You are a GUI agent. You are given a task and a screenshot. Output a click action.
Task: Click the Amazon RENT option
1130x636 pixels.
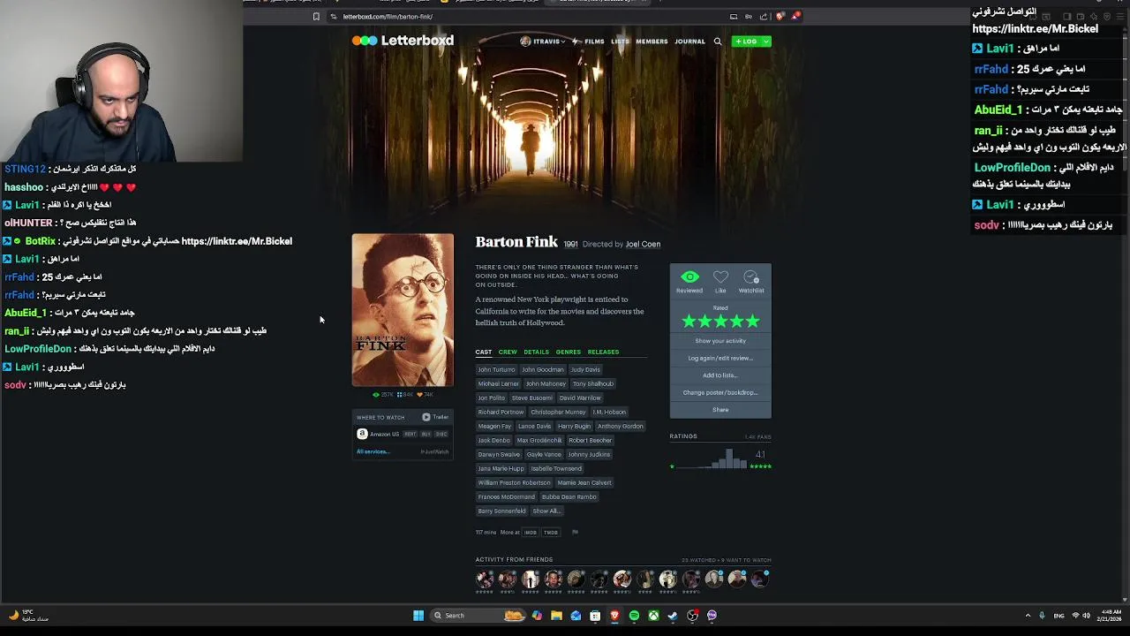click(410, 434)
